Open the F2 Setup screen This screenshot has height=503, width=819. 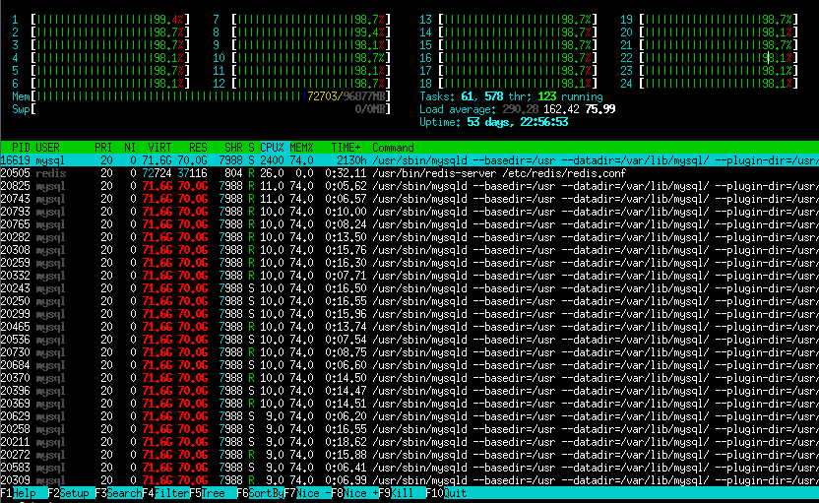pyautogui.click(x=71, y=493)
